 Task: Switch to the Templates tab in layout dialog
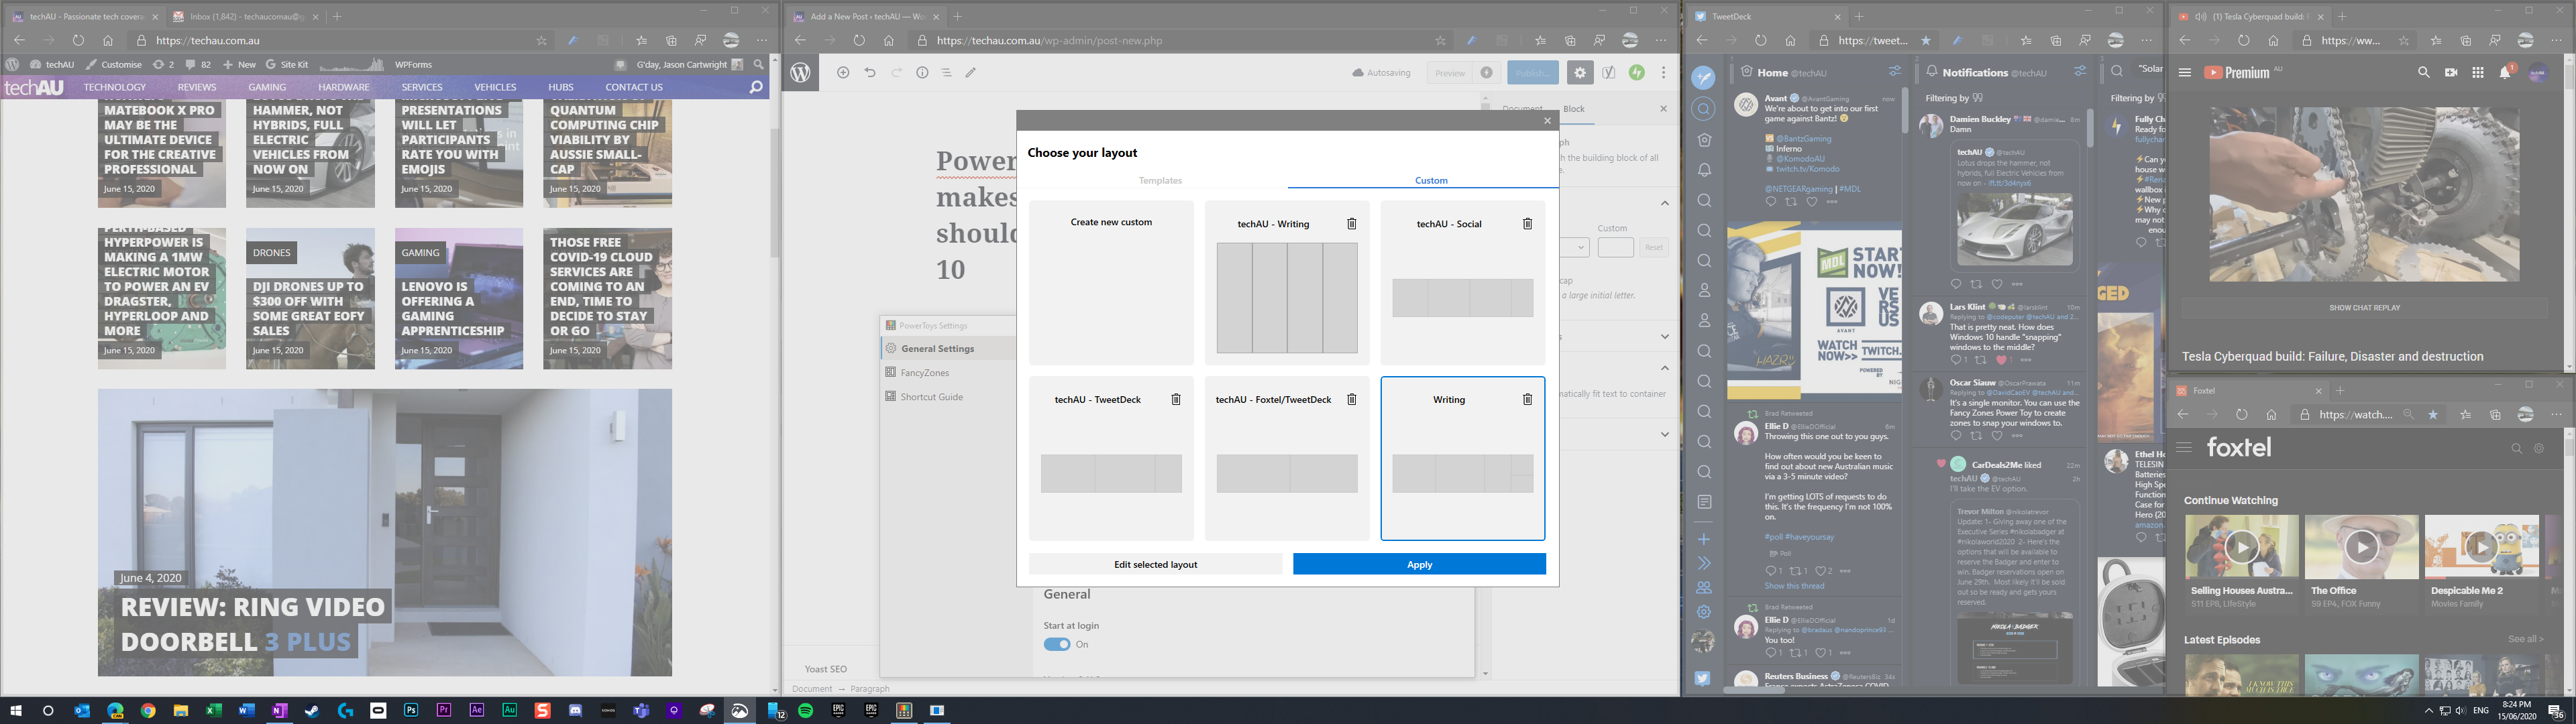[x=1160, y=181]
